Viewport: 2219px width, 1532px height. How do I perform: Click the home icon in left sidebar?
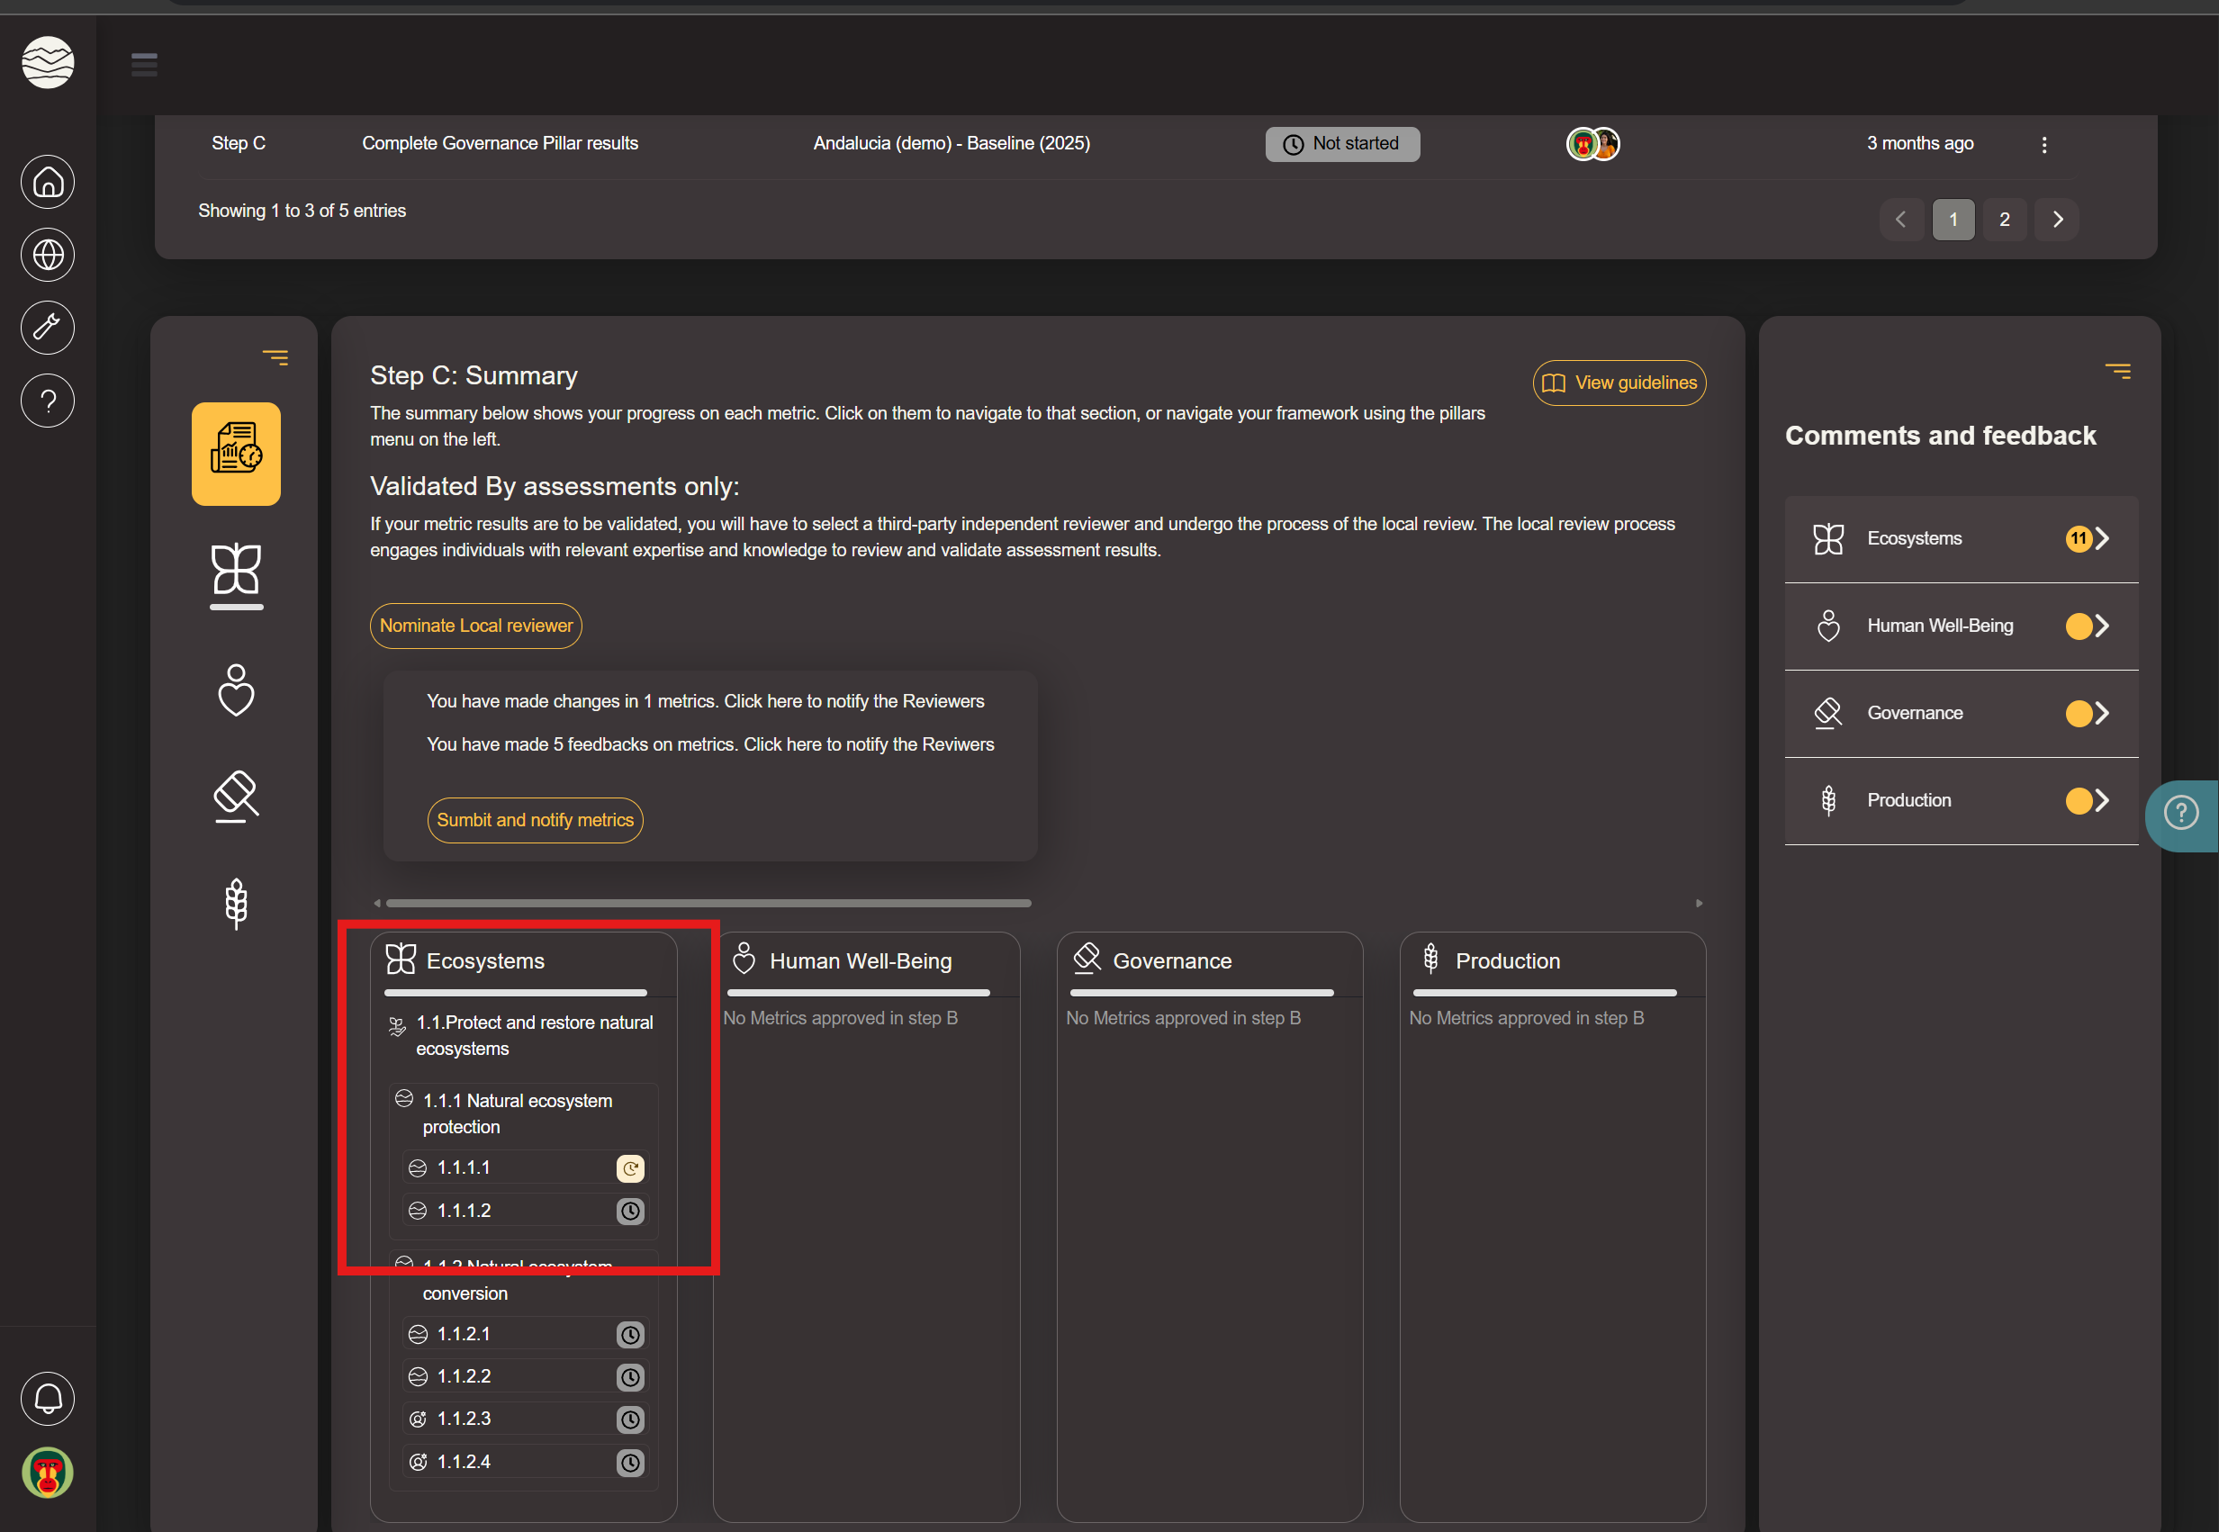(x=47, y=182)
